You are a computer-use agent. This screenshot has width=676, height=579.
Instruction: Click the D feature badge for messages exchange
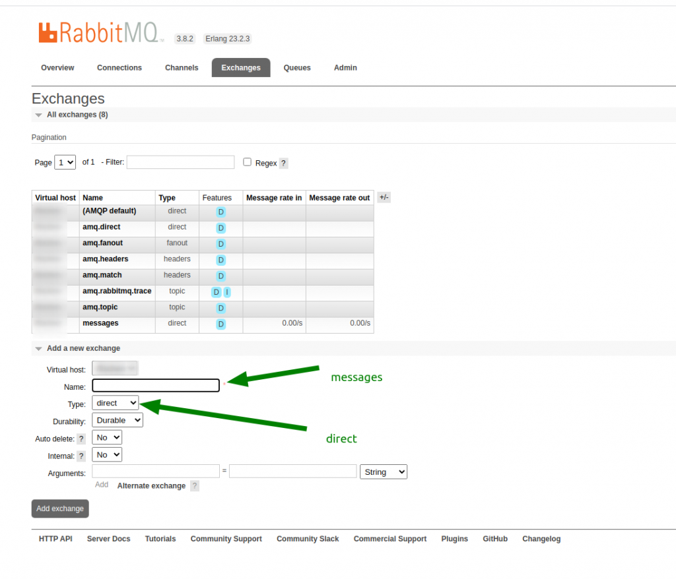click(x=220, y=324)
